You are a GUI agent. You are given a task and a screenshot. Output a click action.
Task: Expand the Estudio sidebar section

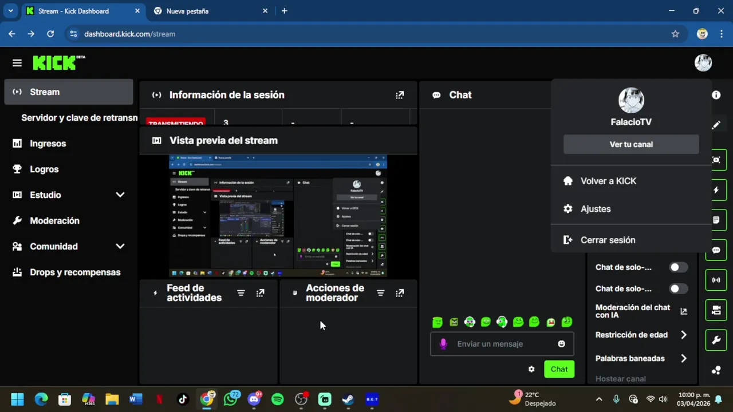pyautogui.click(x=120, y=195)
